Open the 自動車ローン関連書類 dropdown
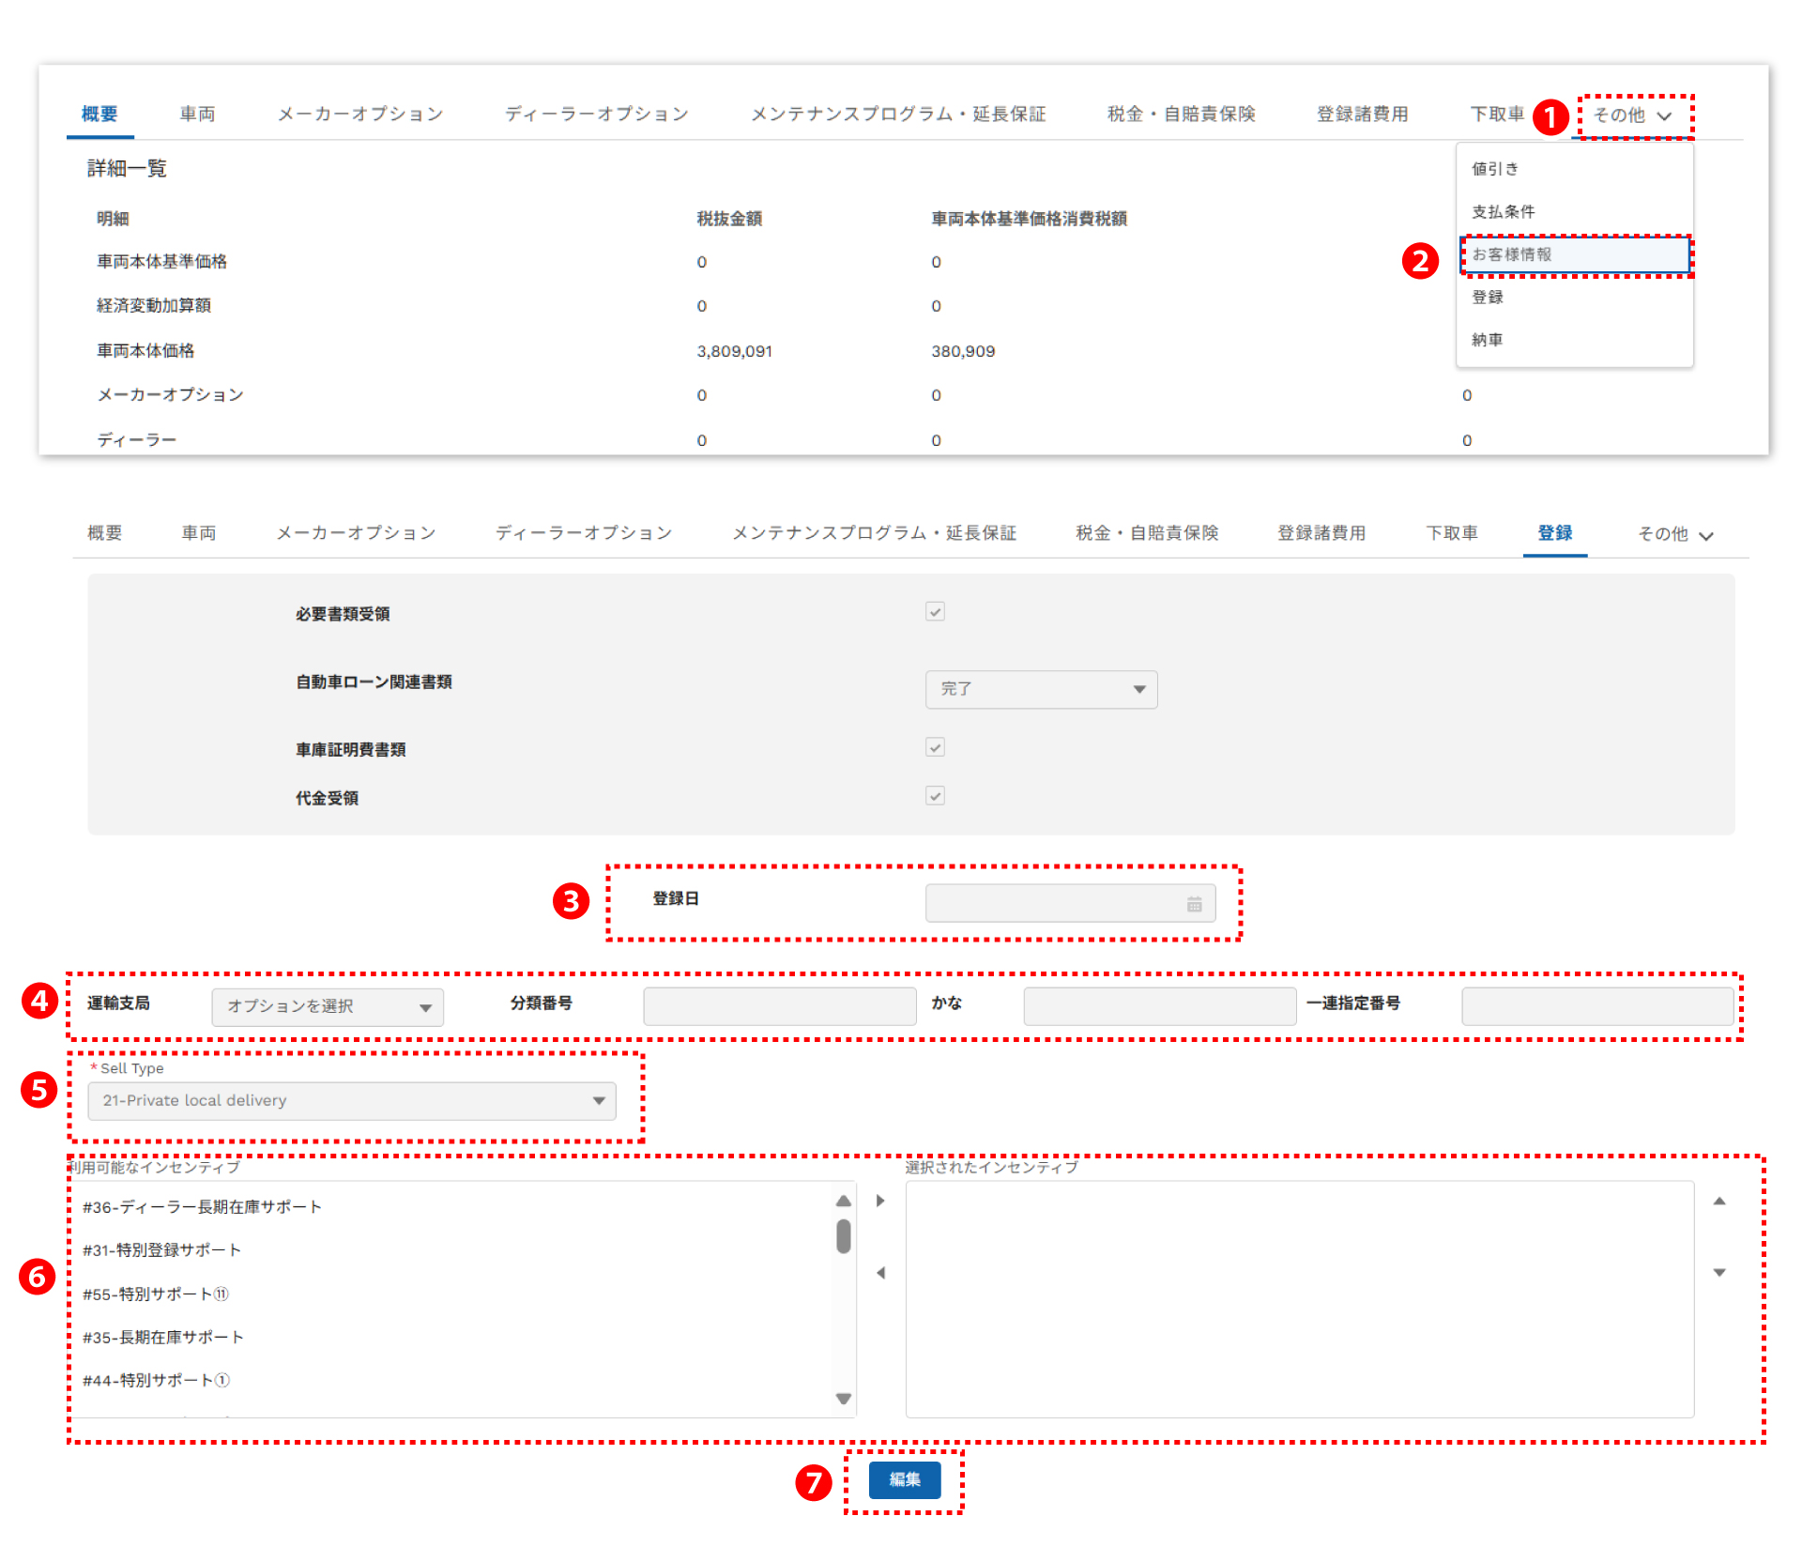 coord(1041,689)
